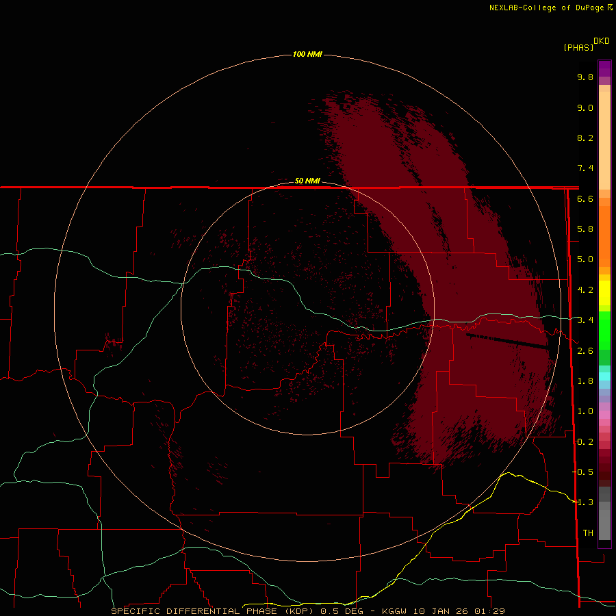Click the 4.2 scale value
The image size is (616, 616).
(x=585, y=290)
